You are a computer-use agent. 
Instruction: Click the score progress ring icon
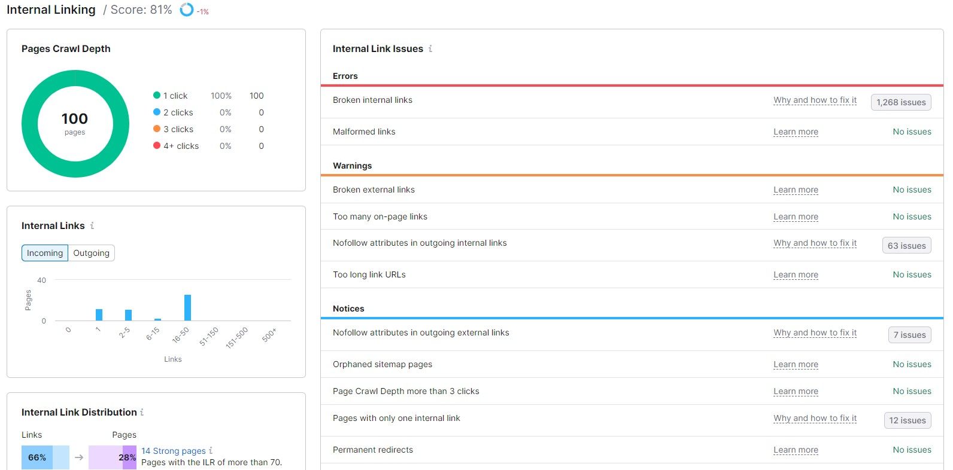click(x=187, y=10)
